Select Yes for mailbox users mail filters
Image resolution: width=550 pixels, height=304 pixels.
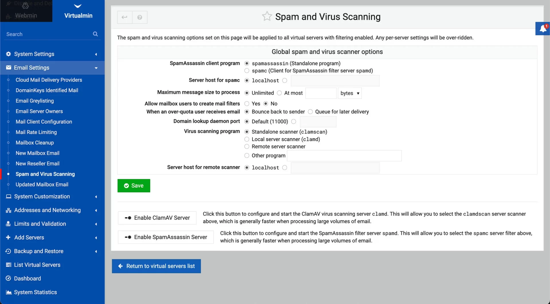coord(247,104)
